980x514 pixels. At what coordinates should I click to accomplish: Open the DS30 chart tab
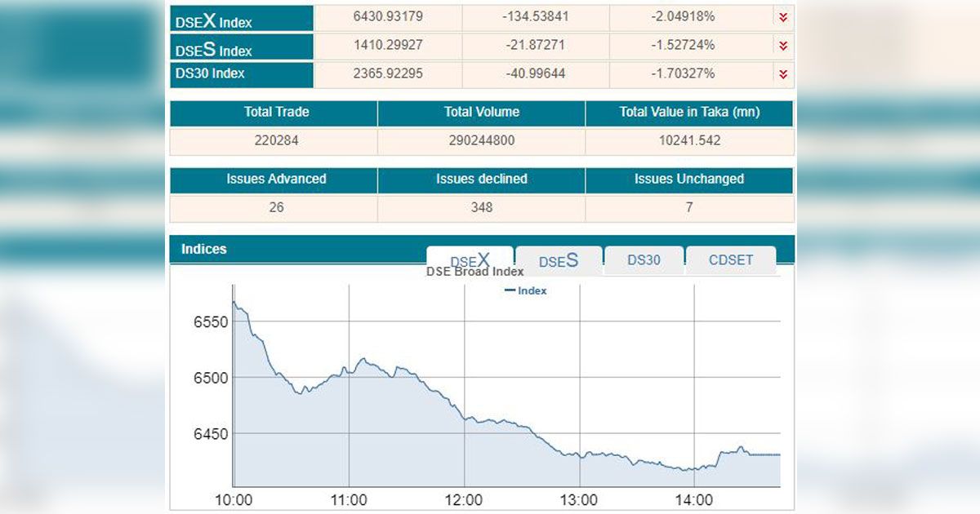pos(644,260)
